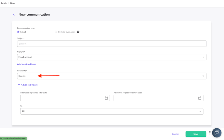Open the Reply to Email account dropdown
Viewport: 224px width, 140px height.
click(112, 57)
